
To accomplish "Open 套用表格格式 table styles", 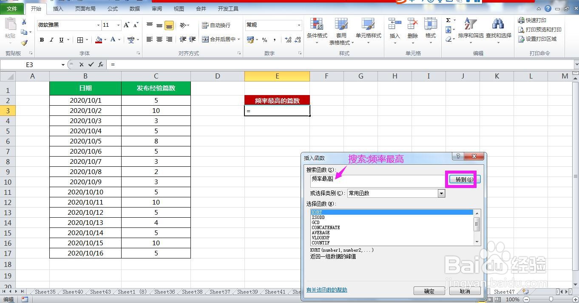I will click(341, 31).
